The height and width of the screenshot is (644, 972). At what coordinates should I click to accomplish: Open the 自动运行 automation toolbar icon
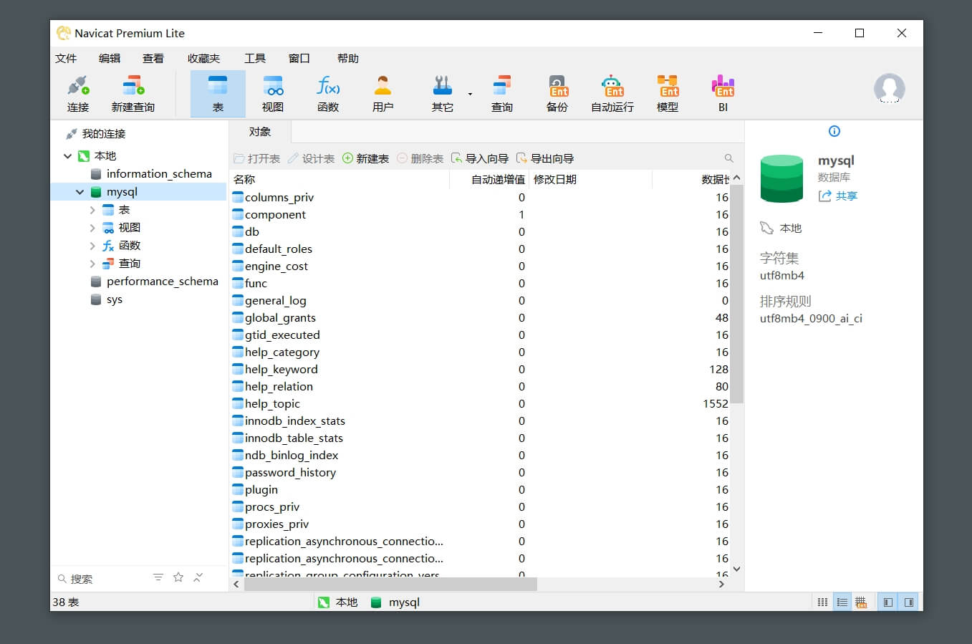coord(612,94)
